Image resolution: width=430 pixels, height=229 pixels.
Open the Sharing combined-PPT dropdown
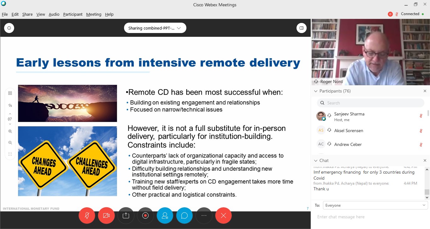click(155, 28)
